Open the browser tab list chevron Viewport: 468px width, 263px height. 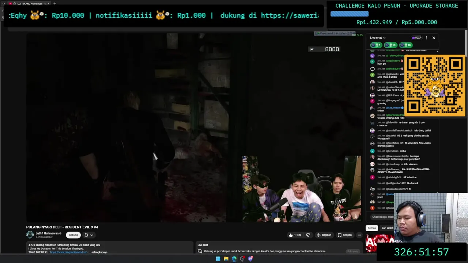pos(4,4)
